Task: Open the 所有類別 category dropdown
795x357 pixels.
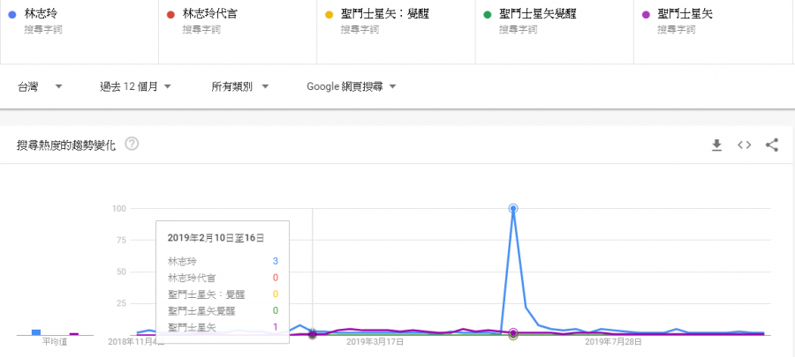Action: pos(239,86)
